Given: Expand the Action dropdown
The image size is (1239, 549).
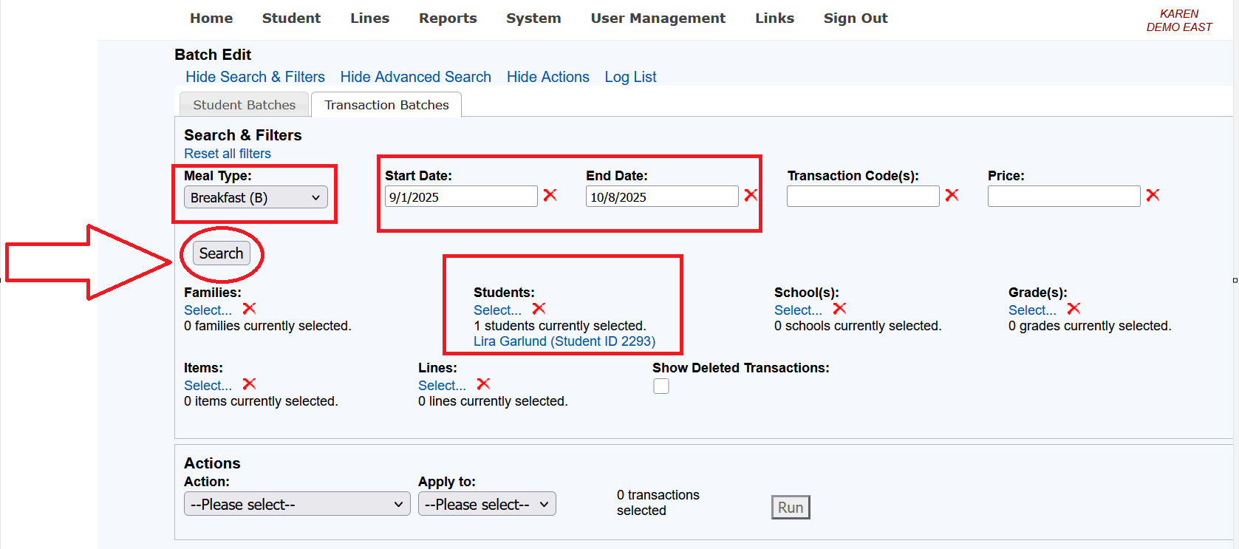Looking at the screenshot, I should (x=297, y=505).
